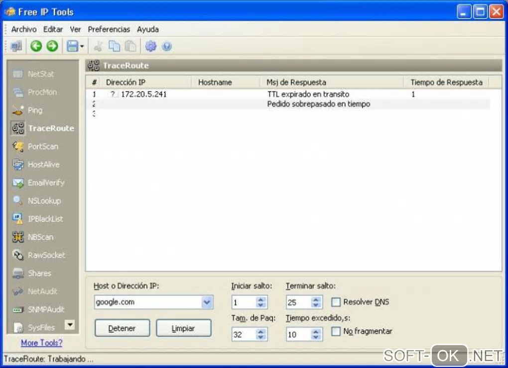Click the green forward arrow toolbar icon

52,46
